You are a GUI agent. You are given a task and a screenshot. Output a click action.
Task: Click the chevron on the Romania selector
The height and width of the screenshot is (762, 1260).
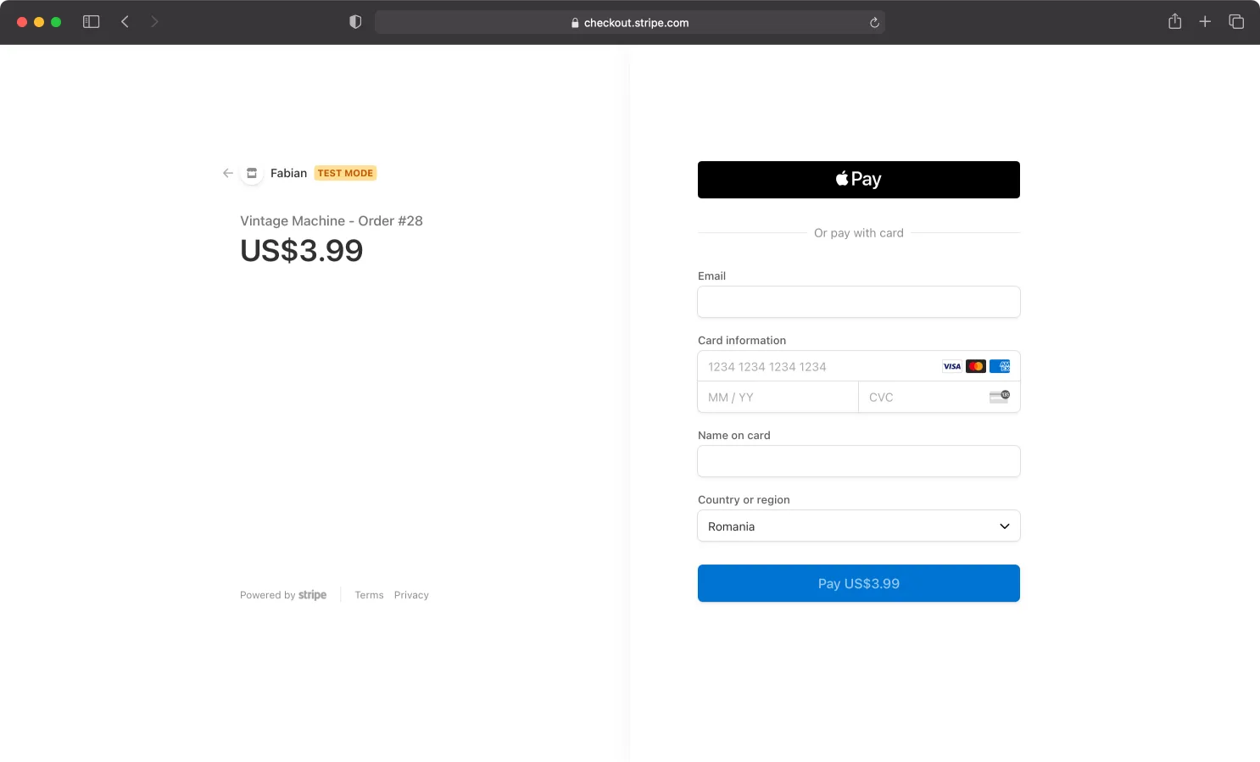coord(1004,526)
